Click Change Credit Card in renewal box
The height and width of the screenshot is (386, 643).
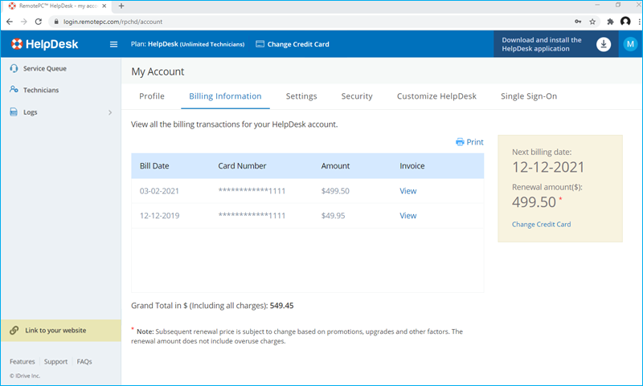click(x=541, y=225)
